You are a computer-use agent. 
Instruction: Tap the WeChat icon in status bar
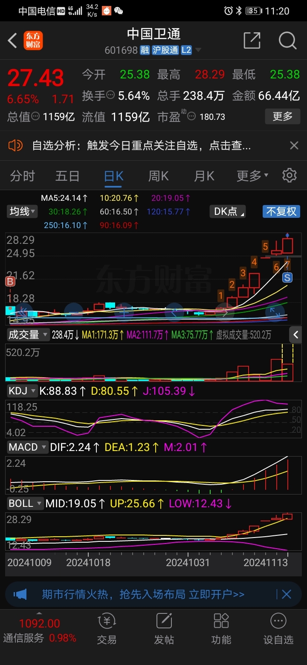point(119,11)
